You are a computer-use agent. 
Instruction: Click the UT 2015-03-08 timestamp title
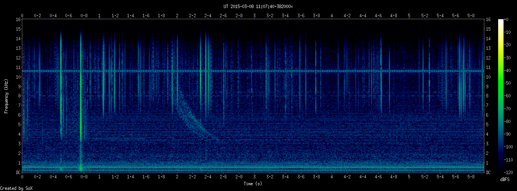click(x=258, y=6)
